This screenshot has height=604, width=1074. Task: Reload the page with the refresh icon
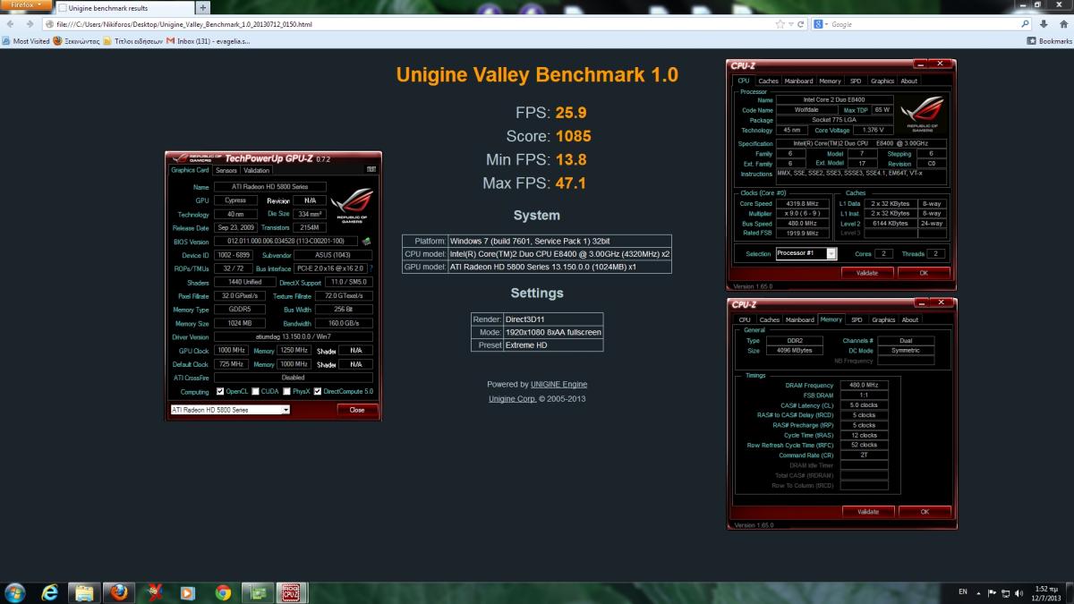(800, 24)
